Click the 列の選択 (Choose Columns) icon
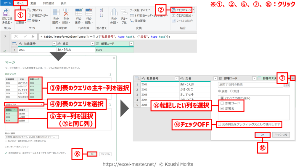Image resolution: width=296 pixels, height=167 pixels. (x=56, y=13)
